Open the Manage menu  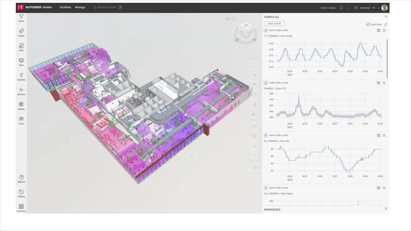[x=80, y=7]
